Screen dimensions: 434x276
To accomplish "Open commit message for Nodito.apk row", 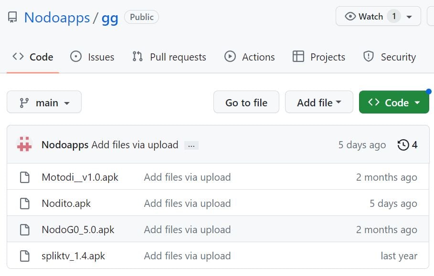I will [x=187, y=204].
